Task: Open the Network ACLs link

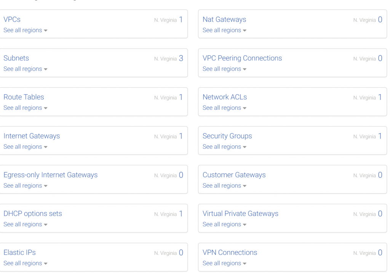Action: pyautogui.click(x=225, y=97)
